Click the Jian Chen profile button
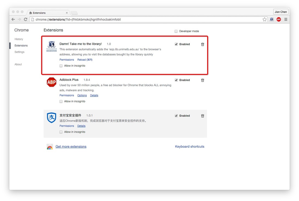 pos(281,12)
